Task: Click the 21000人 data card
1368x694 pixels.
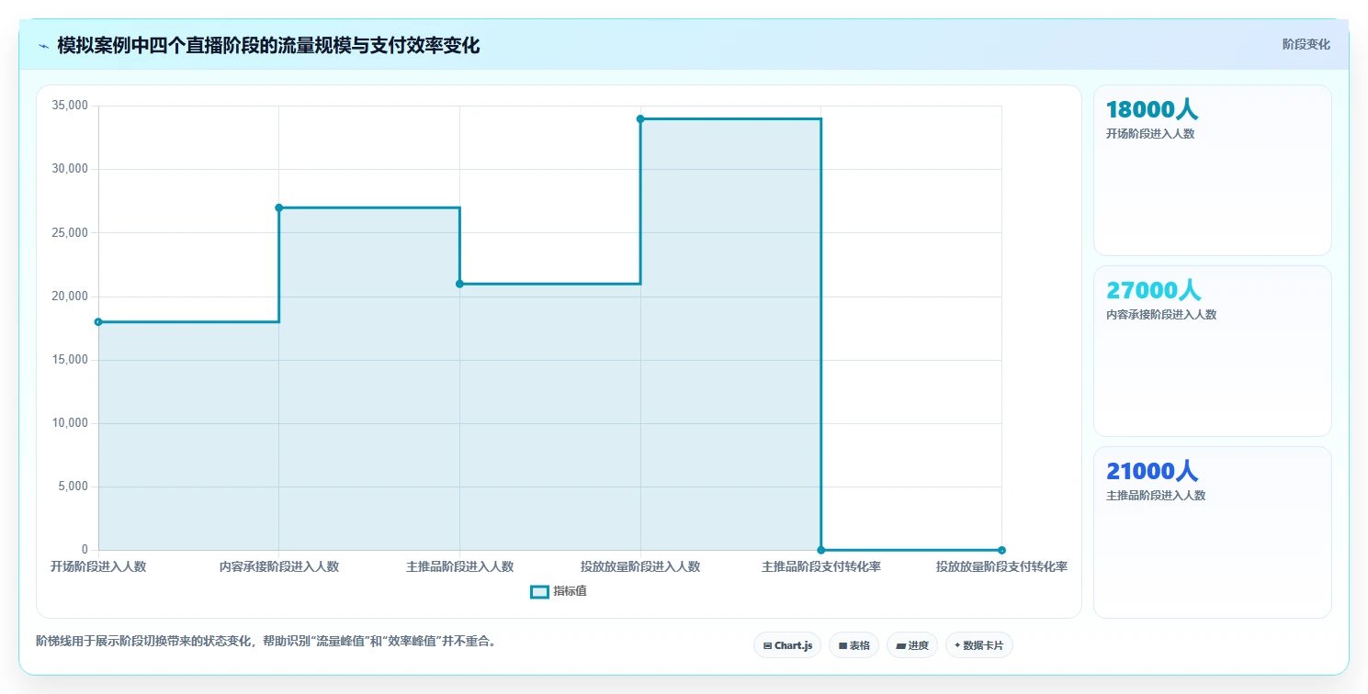Action: 1212,532
